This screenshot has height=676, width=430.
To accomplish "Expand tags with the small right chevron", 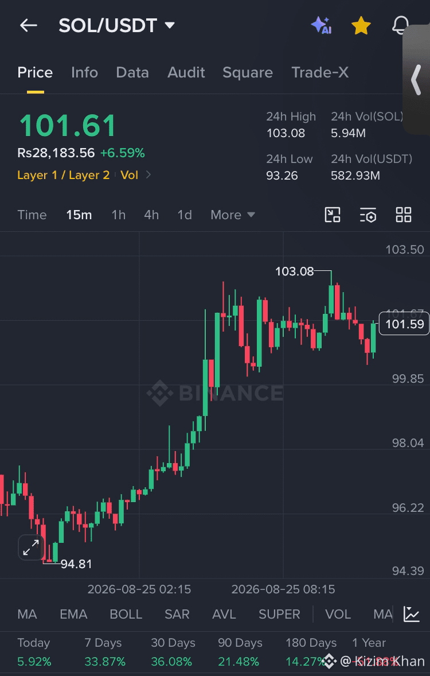I will (x=148, y=175).
